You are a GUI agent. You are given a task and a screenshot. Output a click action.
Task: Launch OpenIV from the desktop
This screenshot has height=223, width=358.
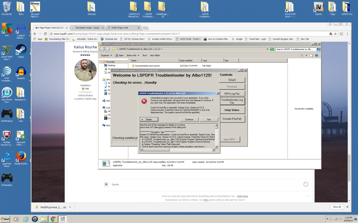(x=319, y=7)
